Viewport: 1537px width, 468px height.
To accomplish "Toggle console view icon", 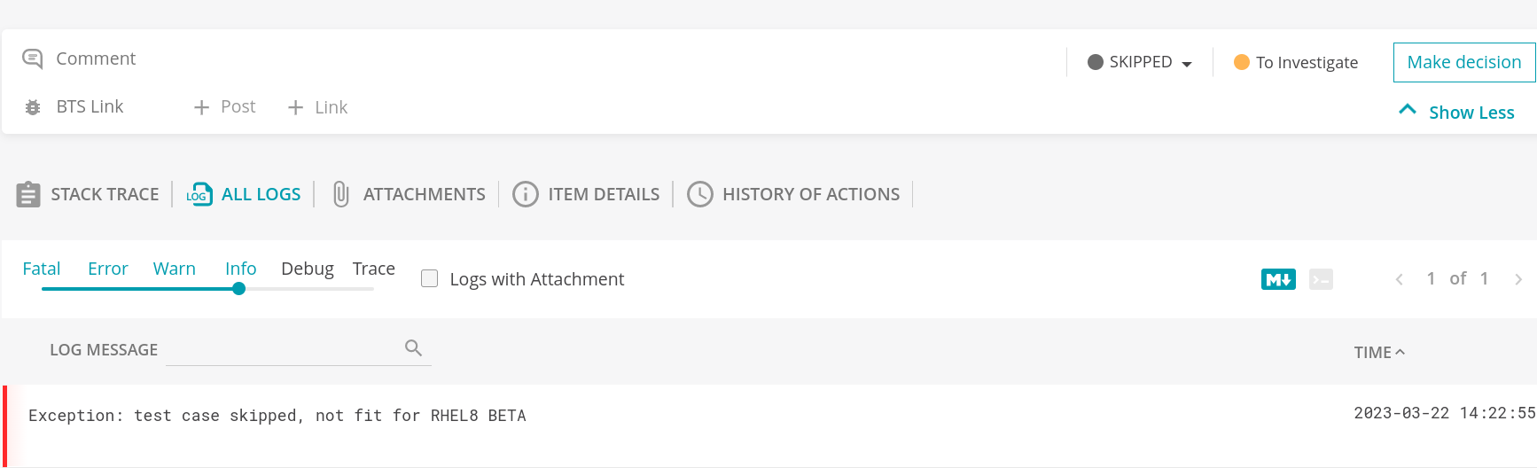I will [1321, 279].
